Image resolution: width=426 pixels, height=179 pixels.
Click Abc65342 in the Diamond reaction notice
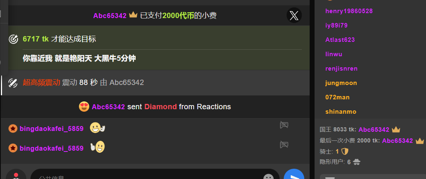click(x=109, y=107)
